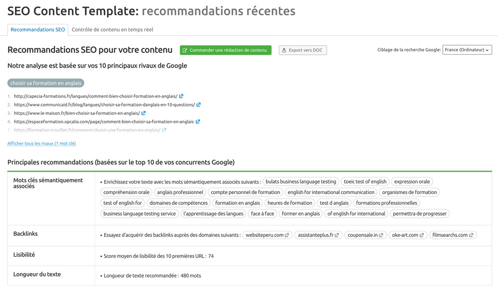Open France (Ordinateur) targeting dropdown
Viewport: 498px width, 291px height.
467,50
